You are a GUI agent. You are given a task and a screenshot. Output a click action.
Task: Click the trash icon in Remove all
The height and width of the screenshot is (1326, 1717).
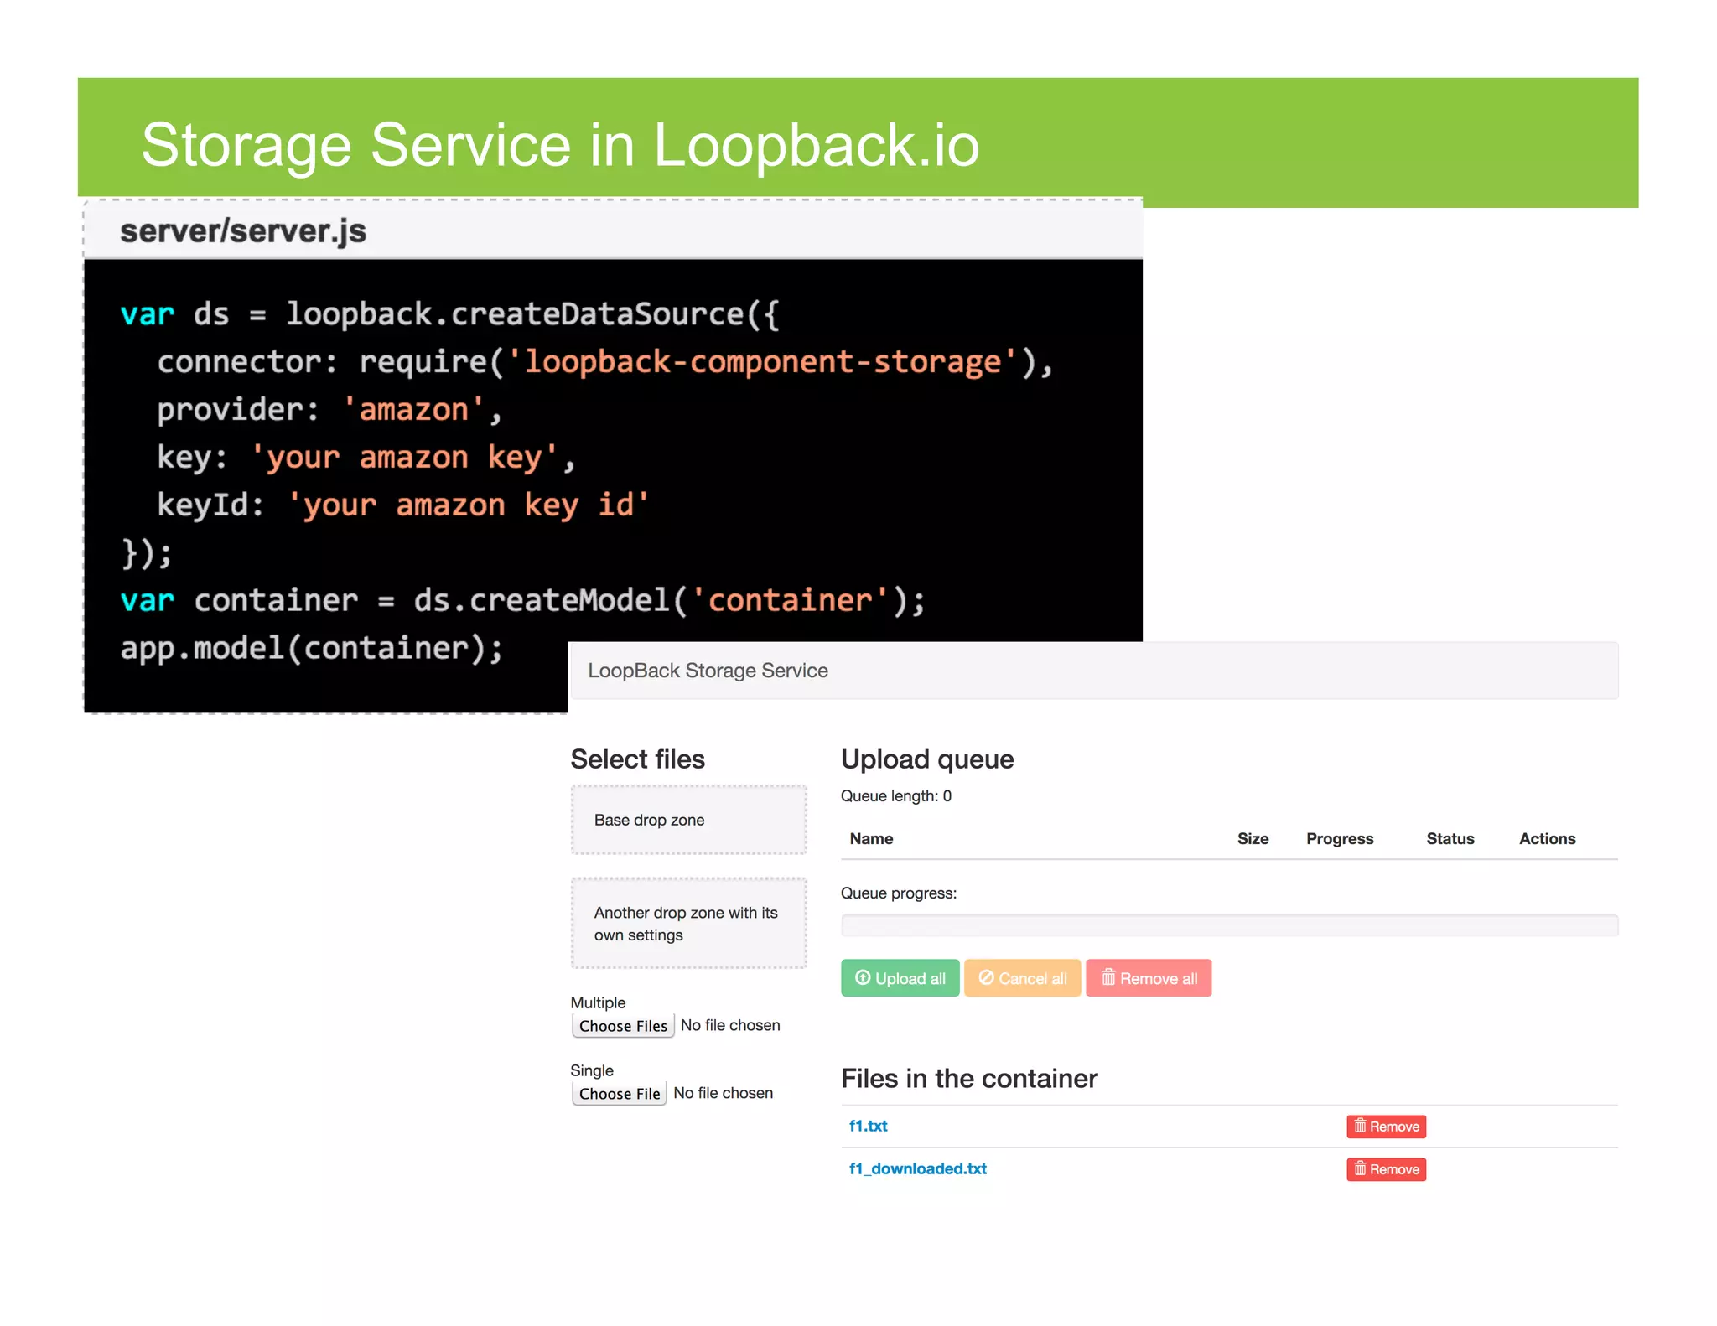(1107, 977)
